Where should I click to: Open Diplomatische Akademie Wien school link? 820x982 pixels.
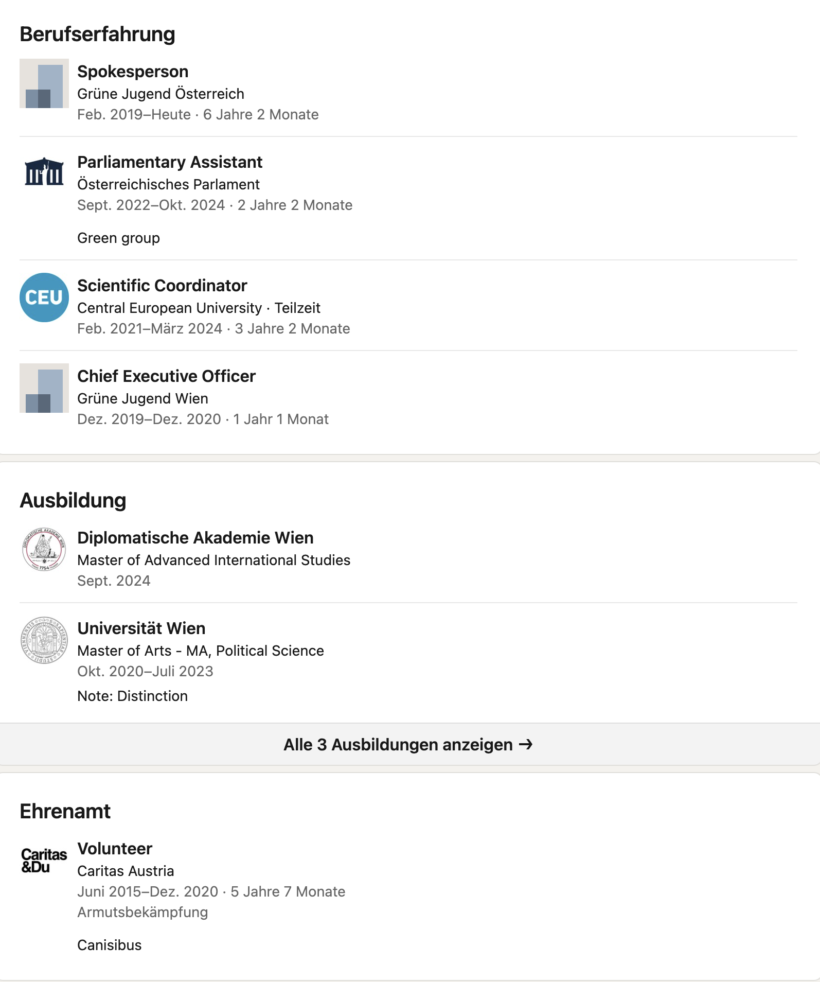pyautogui.click(x=195, y=538)
